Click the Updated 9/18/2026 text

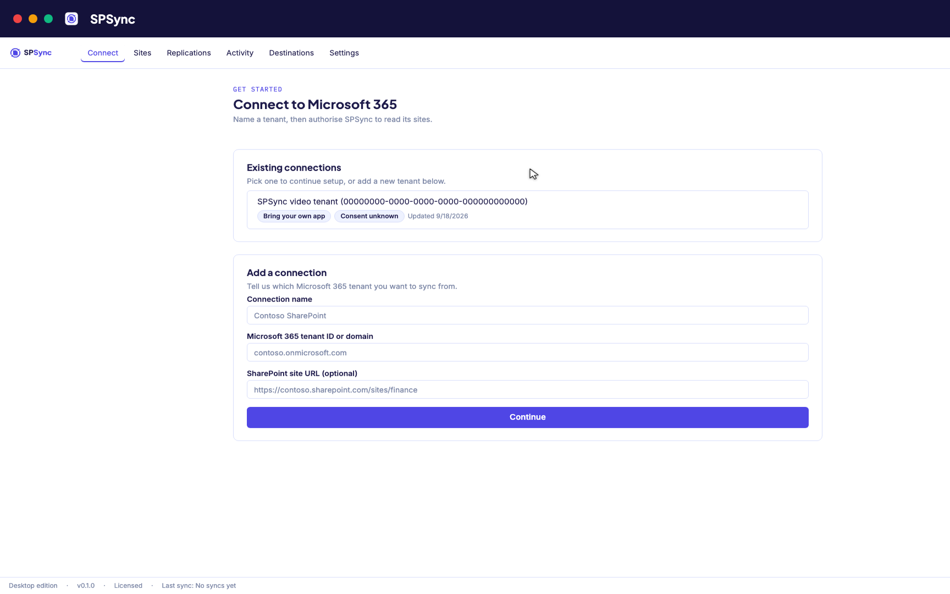click(x=438, y=216)
